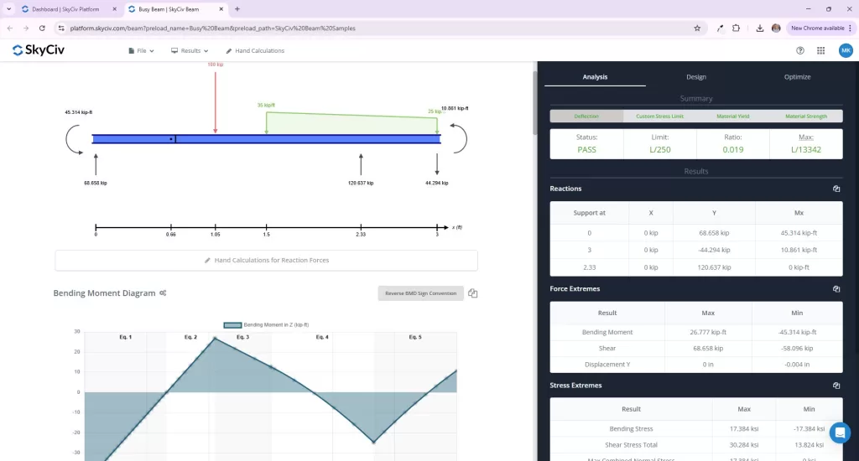859x461 pixels.
Task: Reload the page
Action: point(42,28)
